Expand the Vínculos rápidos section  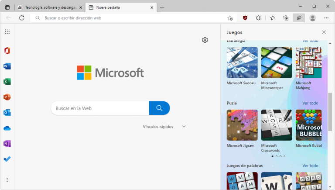coord(184,127)
